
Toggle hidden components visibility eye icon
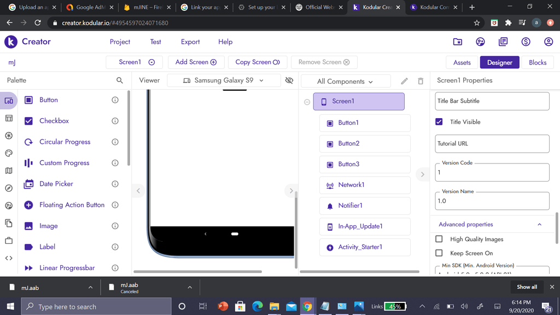point(289,80)
